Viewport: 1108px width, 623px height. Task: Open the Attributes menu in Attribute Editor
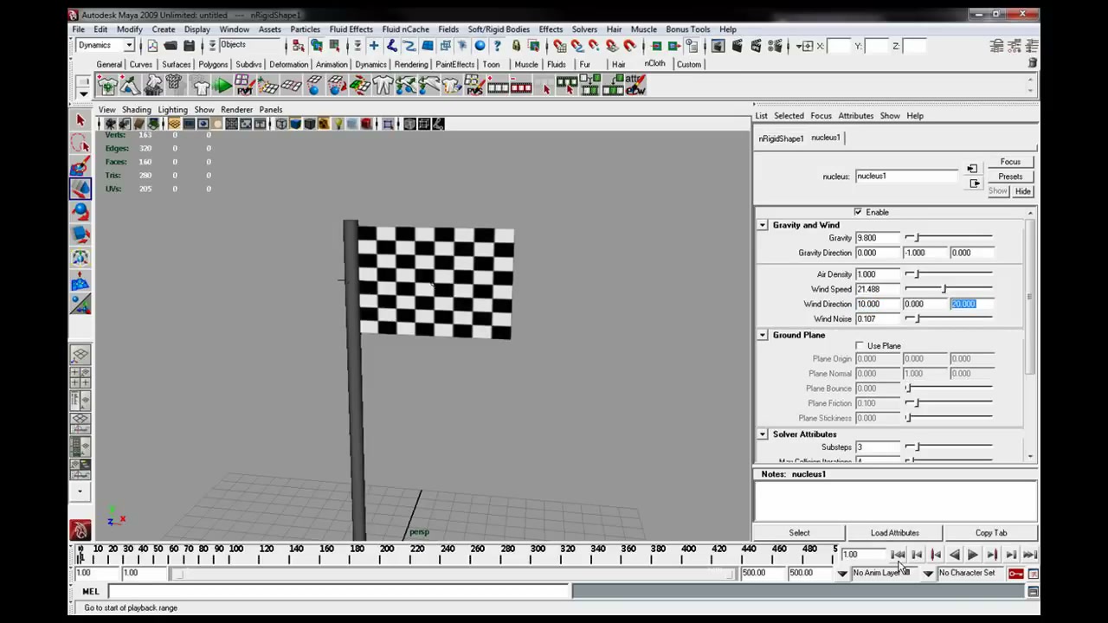(x=855, y=116)
